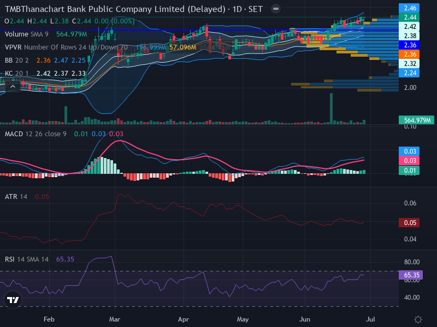Click the MACD 12 26 close 9 legend
Image resolution: width=437 pixels, height=327 pixels.
click(36, 134)
